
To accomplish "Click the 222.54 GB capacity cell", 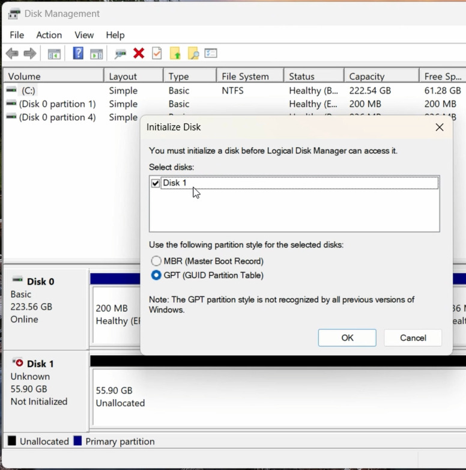I will pyautogui.click(x=370, y=91).
